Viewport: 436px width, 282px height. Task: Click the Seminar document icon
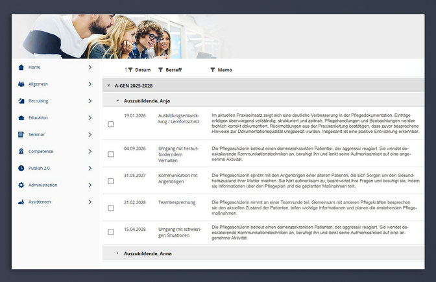21,135
